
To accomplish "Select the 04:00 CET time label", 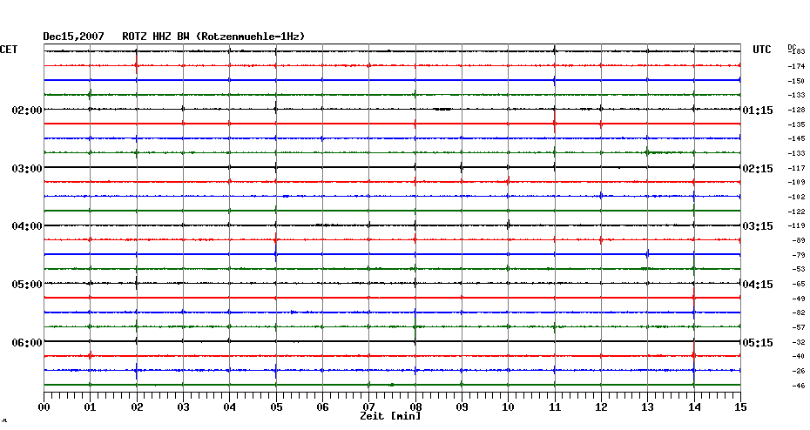I will (27, 226).
